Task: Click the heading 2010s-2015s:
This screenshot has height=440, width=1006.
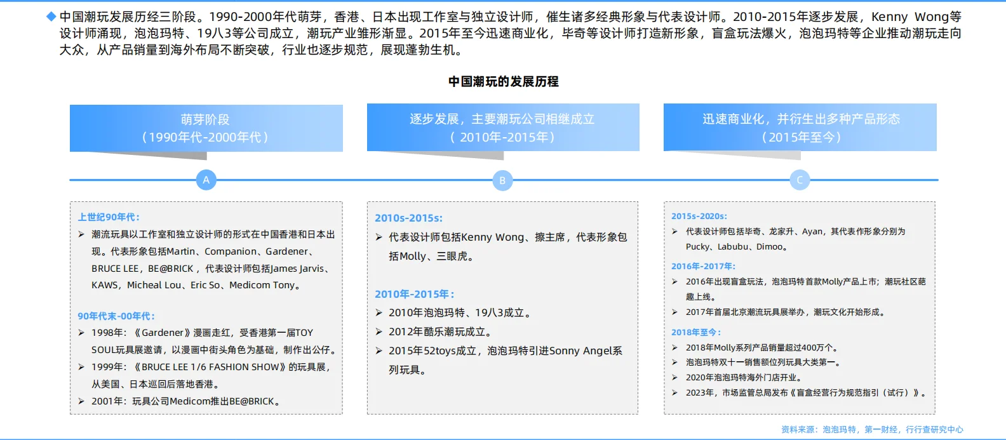Action: (408, 218)
